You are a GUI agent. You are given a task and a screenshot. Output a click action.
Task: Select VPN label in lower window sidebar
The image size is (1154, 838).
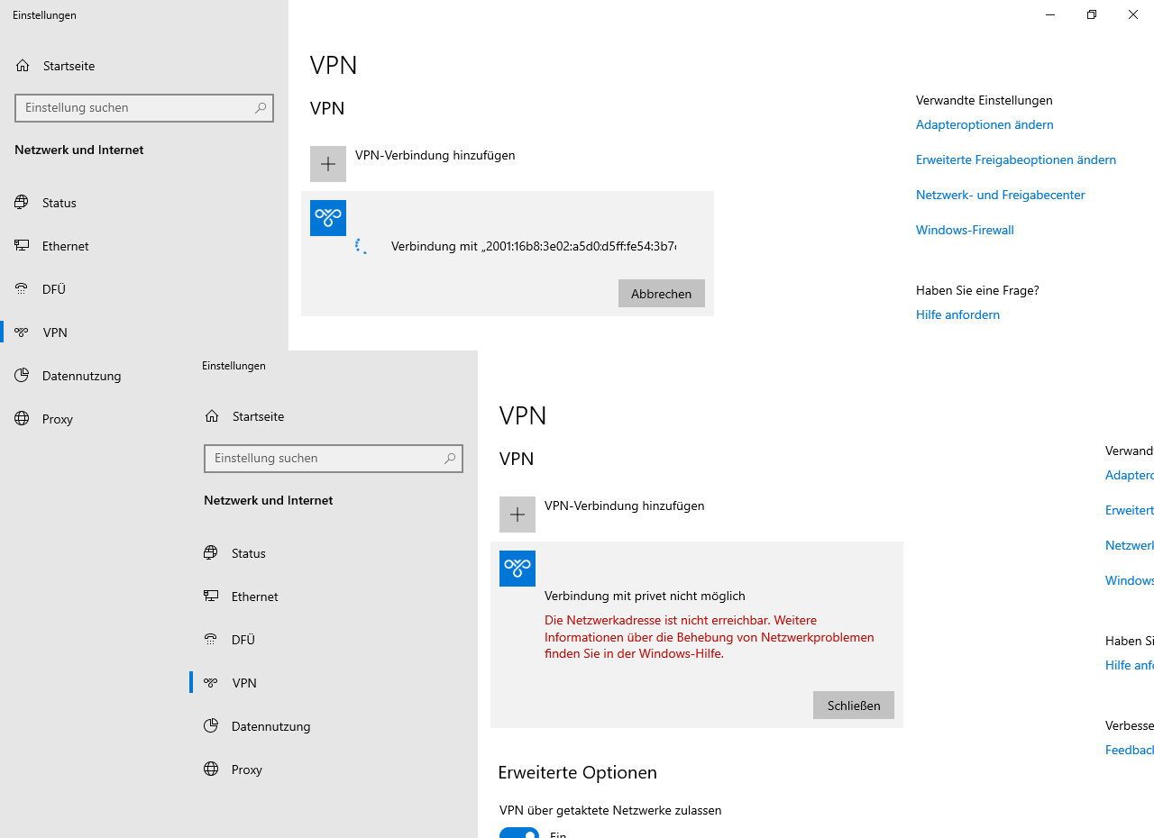click(244, 683)
